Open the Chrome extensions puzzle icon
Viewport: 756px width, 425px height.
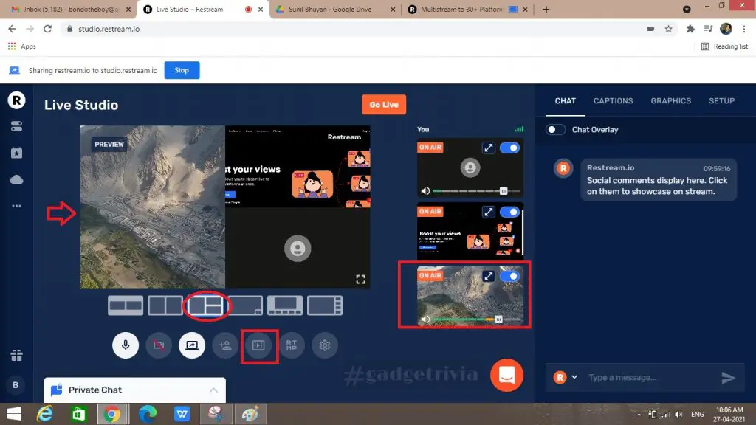pyautogui.click(x=690, y=29)
